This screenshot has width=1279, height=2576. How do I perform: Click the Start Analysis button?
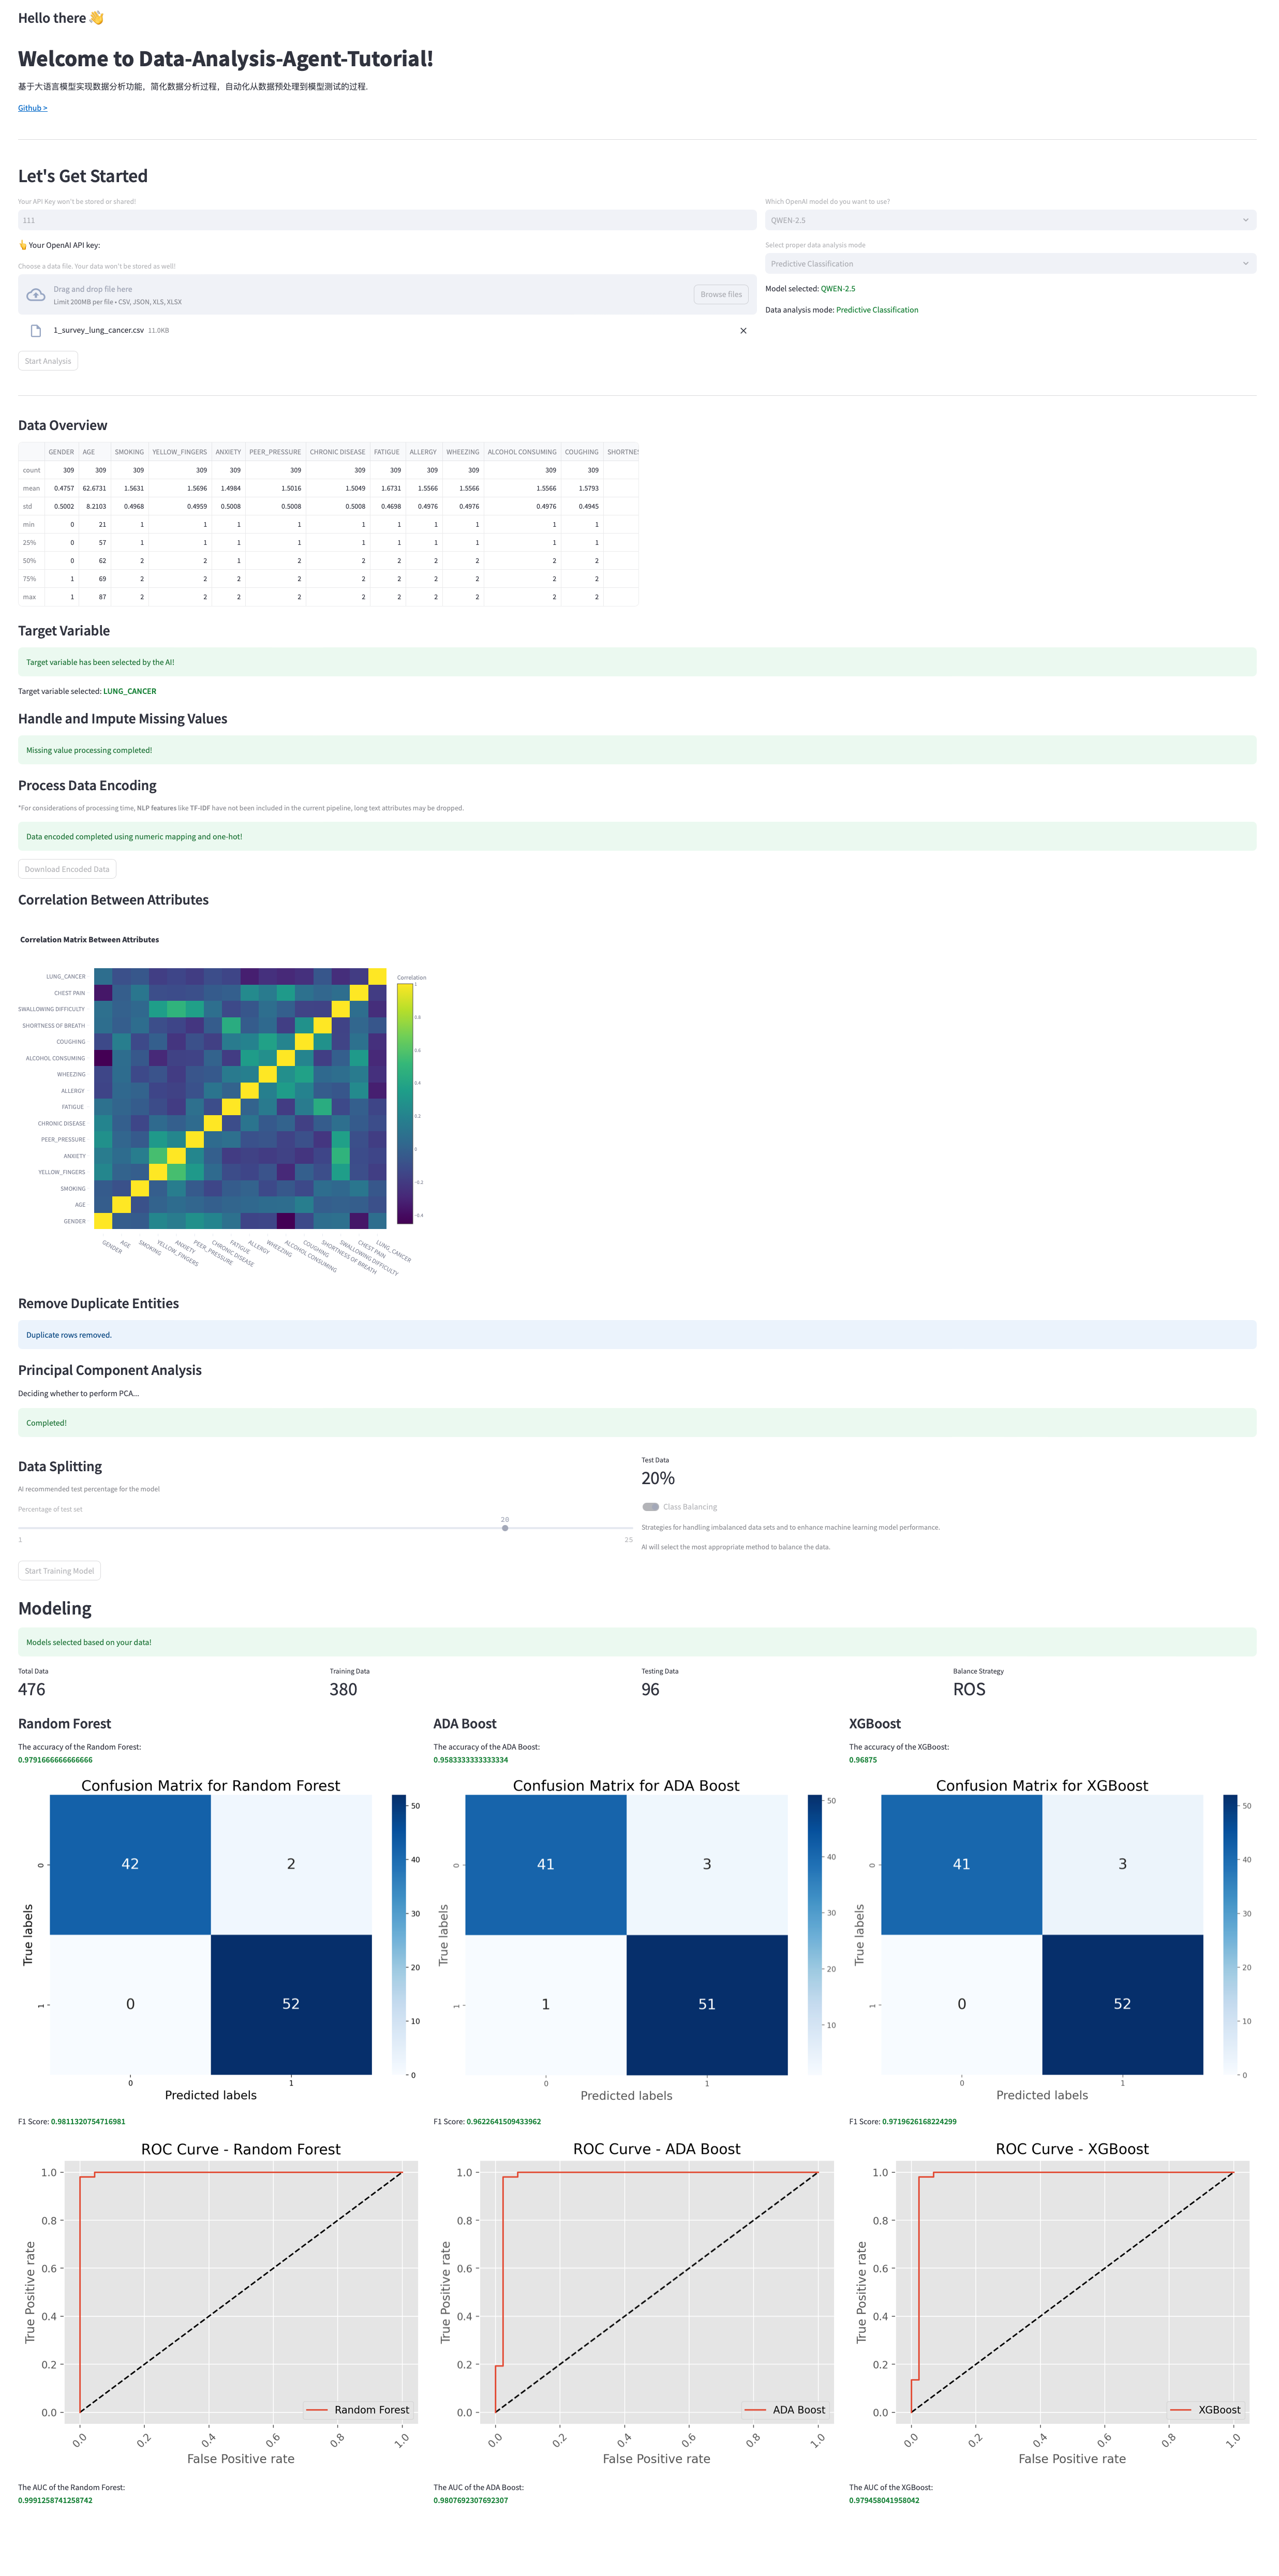48,361
